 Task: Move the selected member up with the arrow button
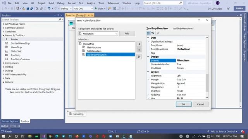(139, 44)
